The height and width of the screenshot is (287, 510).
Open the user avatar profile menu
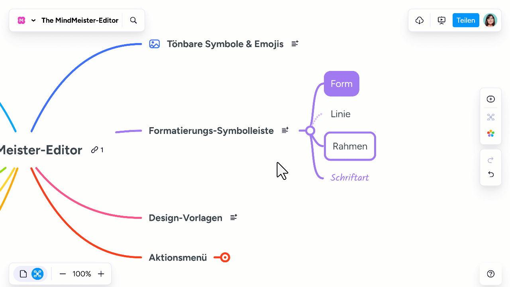[x=490, y=20]
